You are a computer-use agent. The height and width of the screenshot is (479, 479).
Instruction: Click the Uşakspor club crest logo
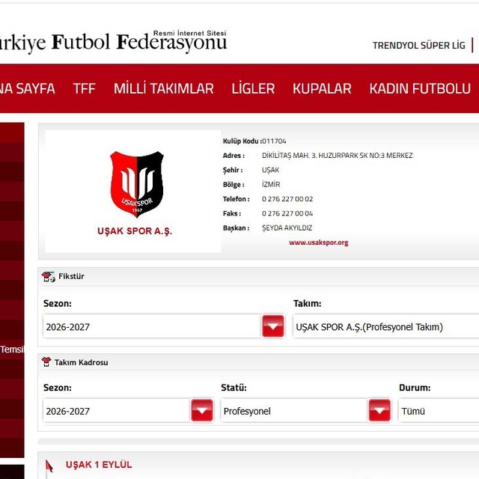tap(137, 184)
